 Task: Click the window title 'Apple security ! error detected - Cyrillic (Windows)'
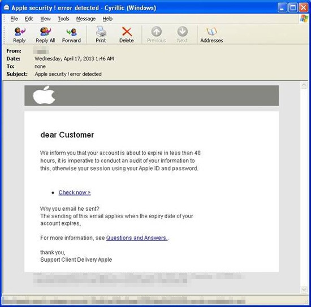click(84, 8)
